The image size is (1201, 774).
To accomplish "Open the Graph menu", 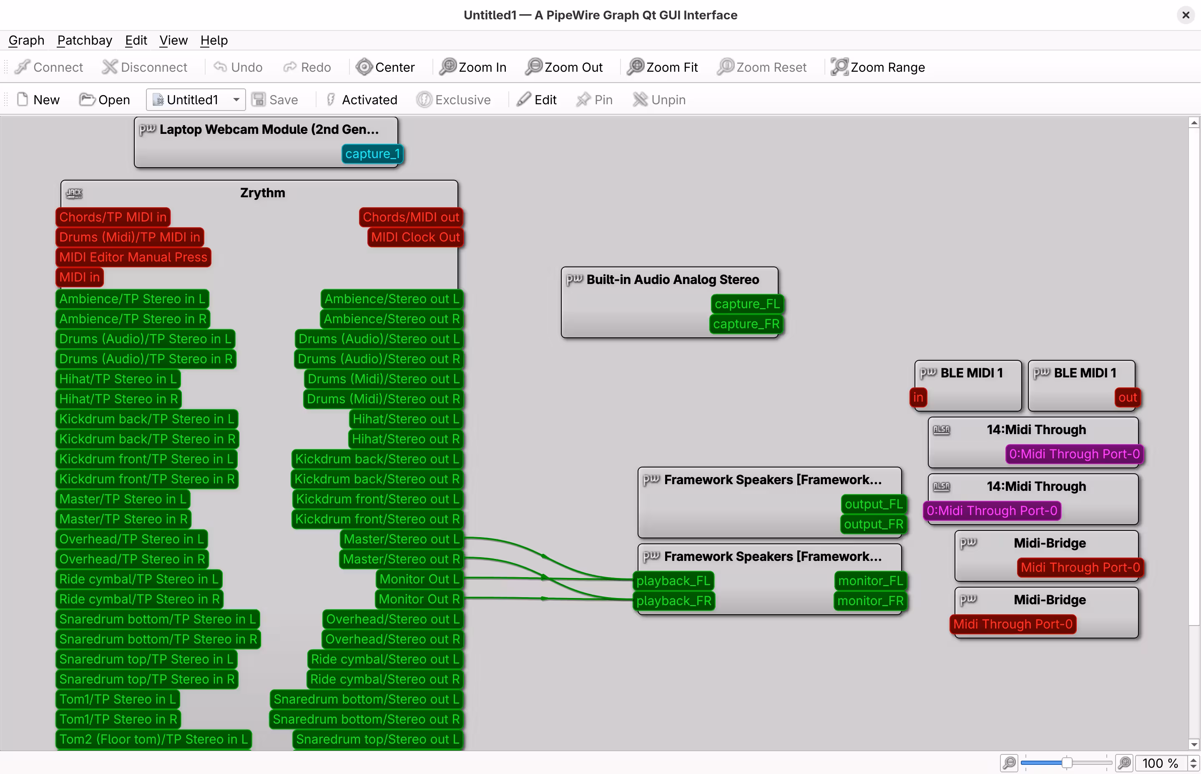I will [x=25, y=40].
